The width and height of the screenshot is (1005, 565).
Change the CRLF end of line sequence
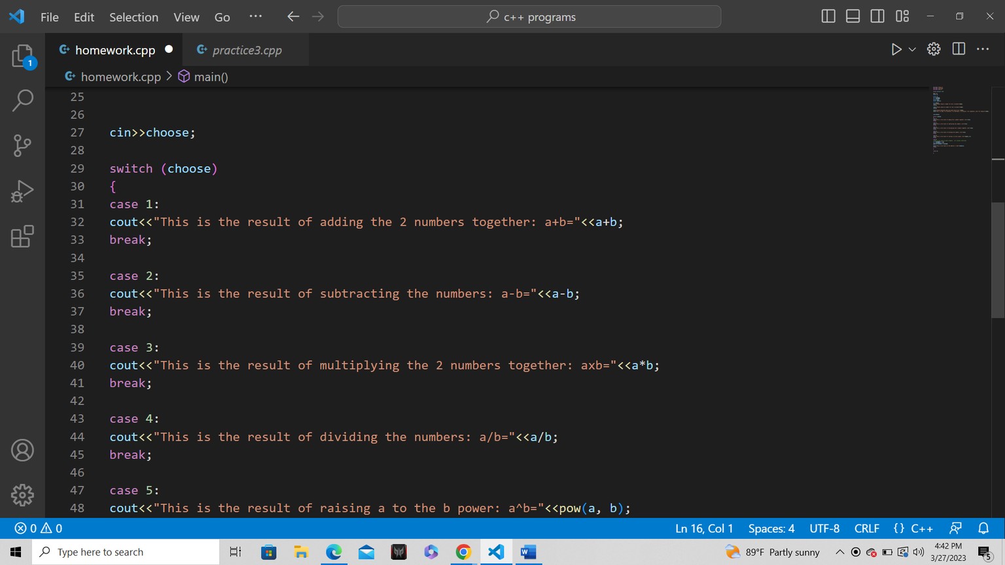point(867,528)
